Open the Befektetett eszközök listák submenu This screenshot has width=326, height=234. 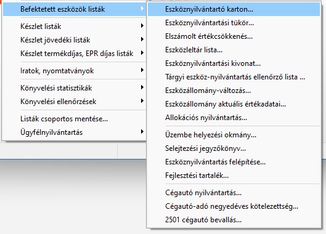click(x=75, y=9)
